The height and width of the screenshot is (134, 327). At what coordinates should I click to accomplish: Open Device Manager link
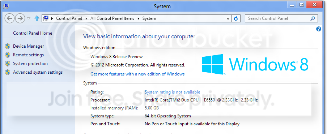coord(28,46)
